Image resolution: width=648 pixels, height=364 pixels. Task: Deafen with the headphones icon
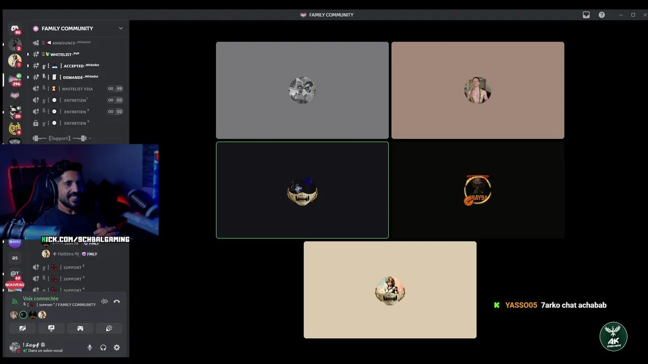103,347
